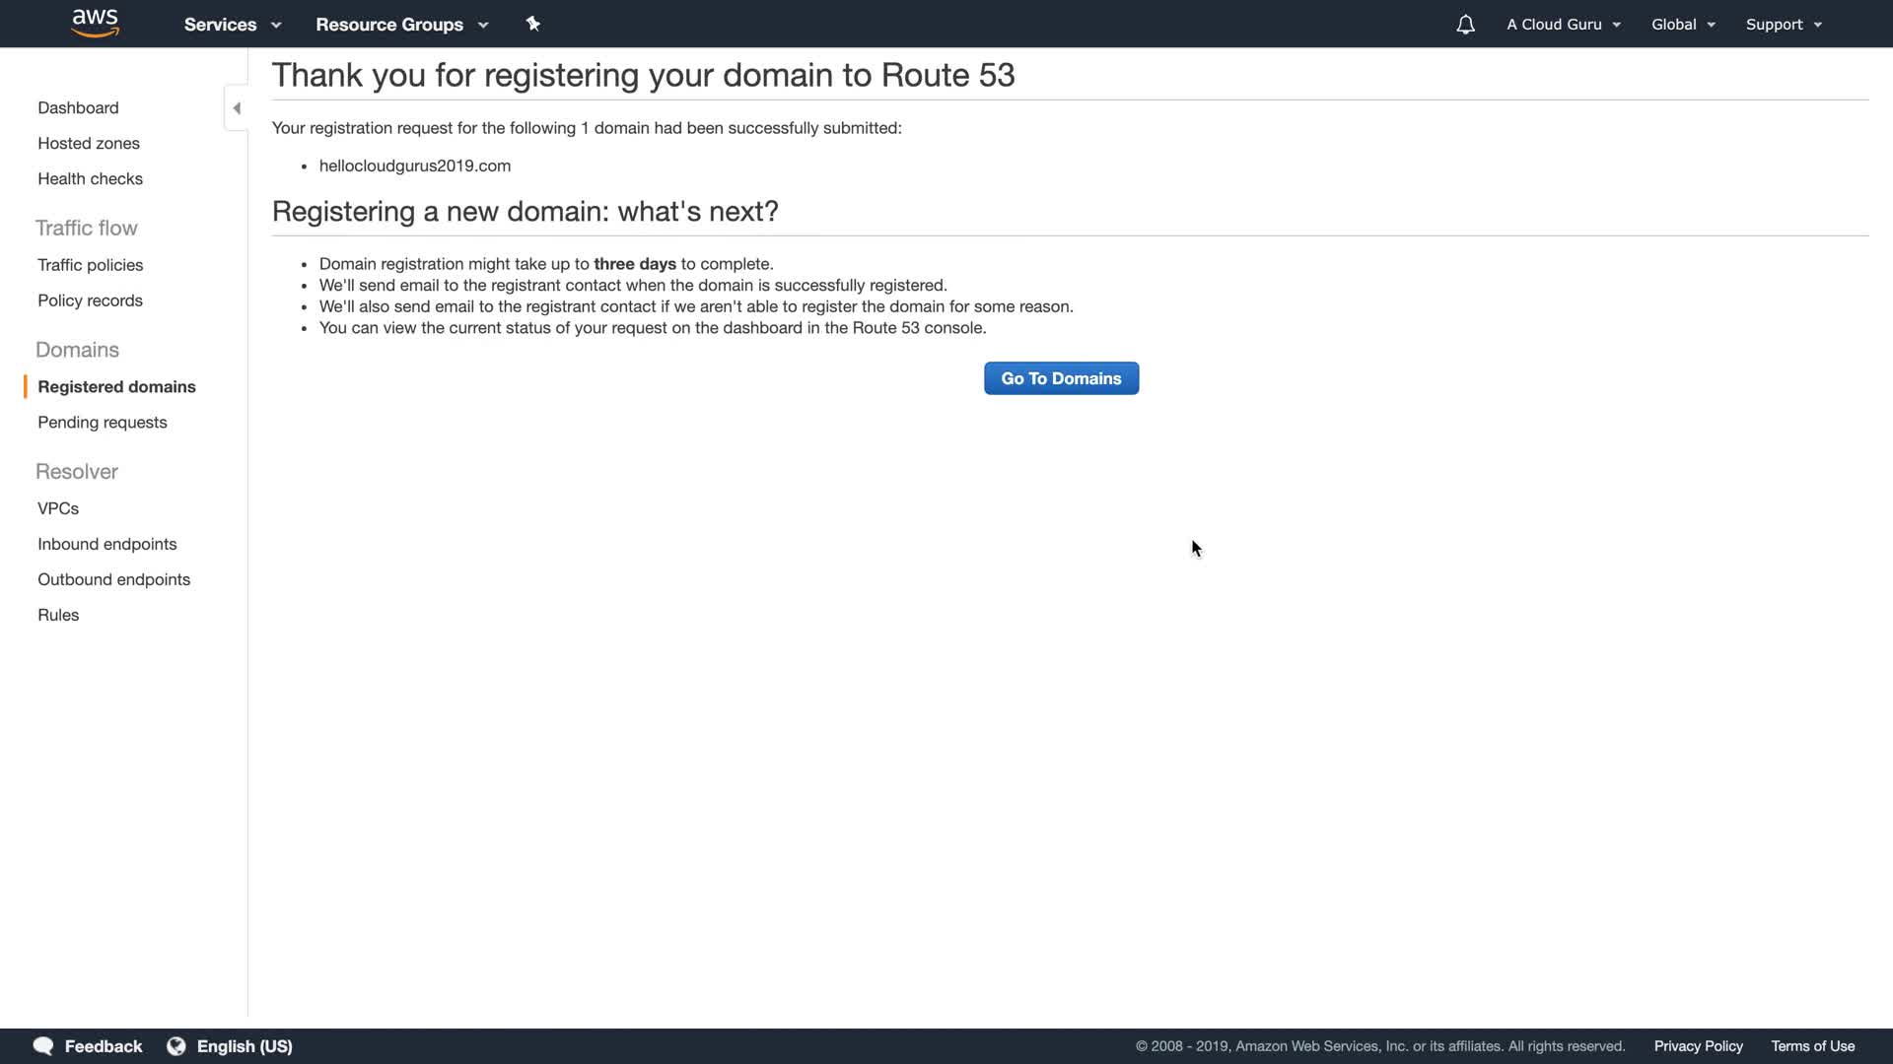Click the Privacy Policy link
The image size is (1893, 1064).
1698,1046
